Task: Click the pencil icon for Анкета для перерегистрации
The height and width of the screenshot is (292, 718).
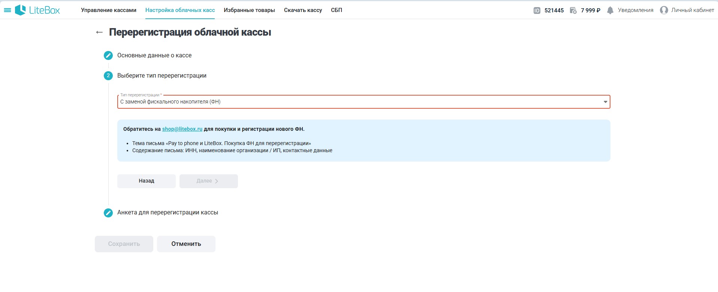Action: [108, 213]
